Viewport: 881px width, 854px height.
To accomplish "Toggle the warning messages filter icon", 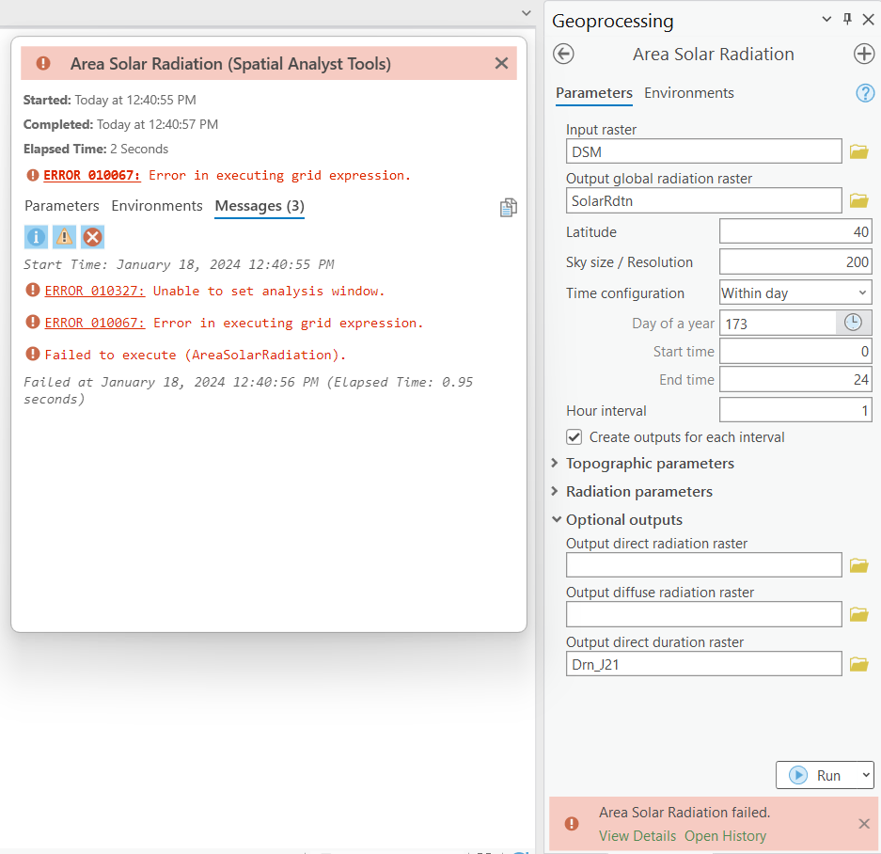I will coord(63,237).
